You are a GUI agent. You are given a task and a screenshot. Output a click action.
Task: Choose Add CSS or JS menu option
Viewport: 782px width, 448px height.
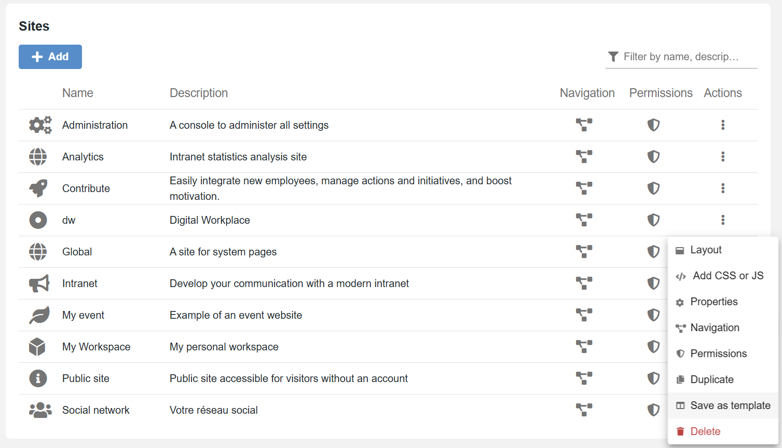point(728,276)
